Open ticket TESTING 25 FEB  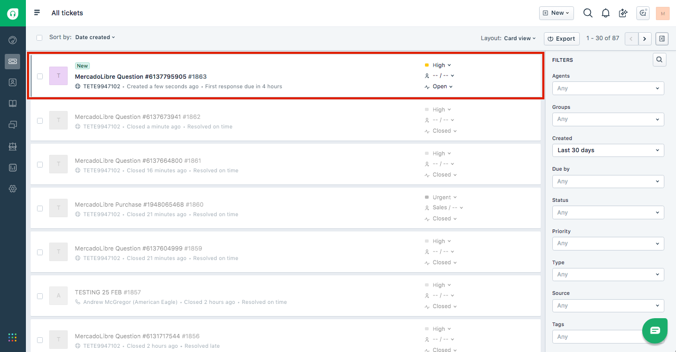coord(108,292)
